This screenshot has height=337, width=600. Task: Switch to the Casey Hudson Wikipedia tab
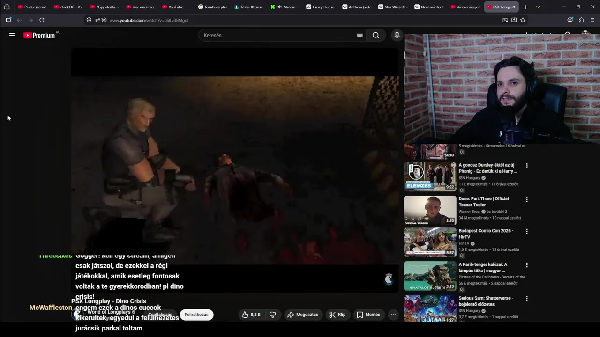321,7
